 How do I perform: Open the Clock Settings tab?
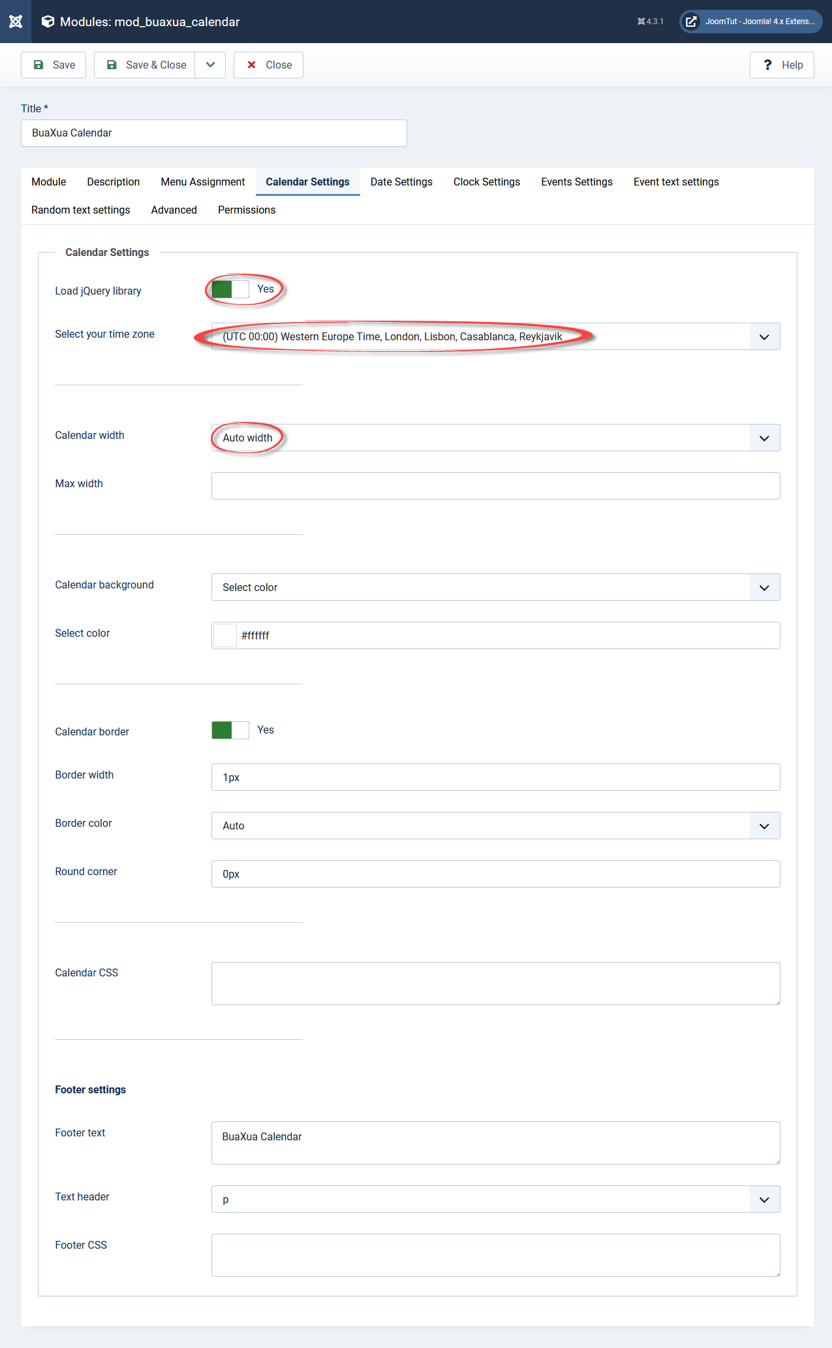[x=487, y=182]
